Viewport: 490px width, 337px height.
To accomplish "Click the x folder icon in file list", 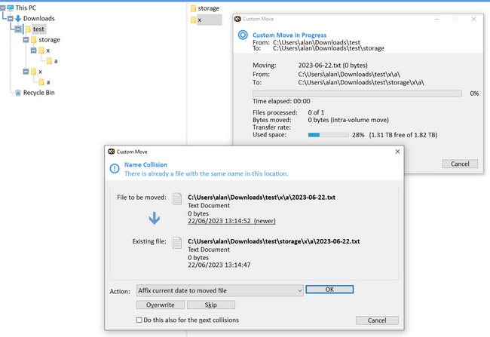I will point(194,20).
